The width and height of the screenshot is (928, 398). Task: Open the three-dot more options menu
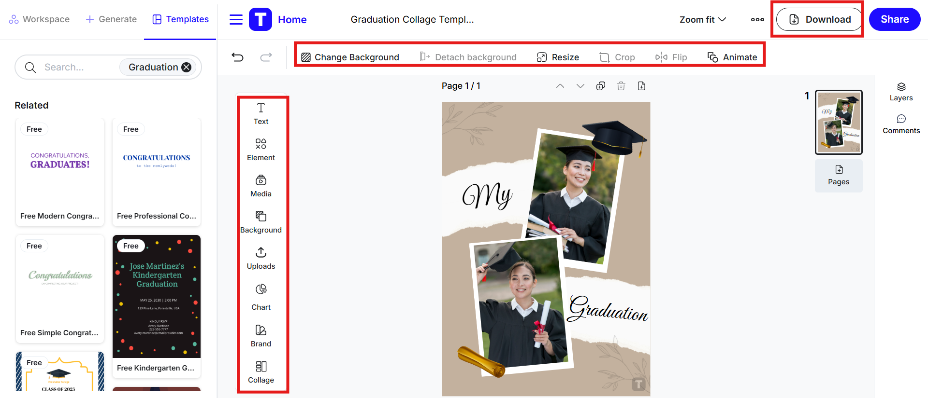[x=757, y=19]
